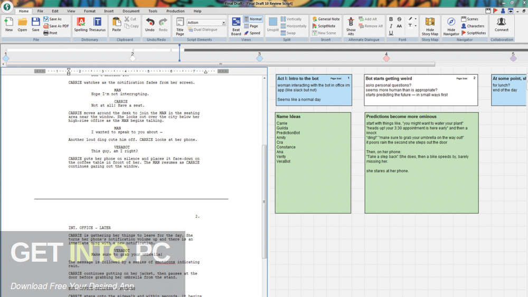Switch to the Format ribbon tab
The width and height of the screenshot is (528, 297).
90,11
